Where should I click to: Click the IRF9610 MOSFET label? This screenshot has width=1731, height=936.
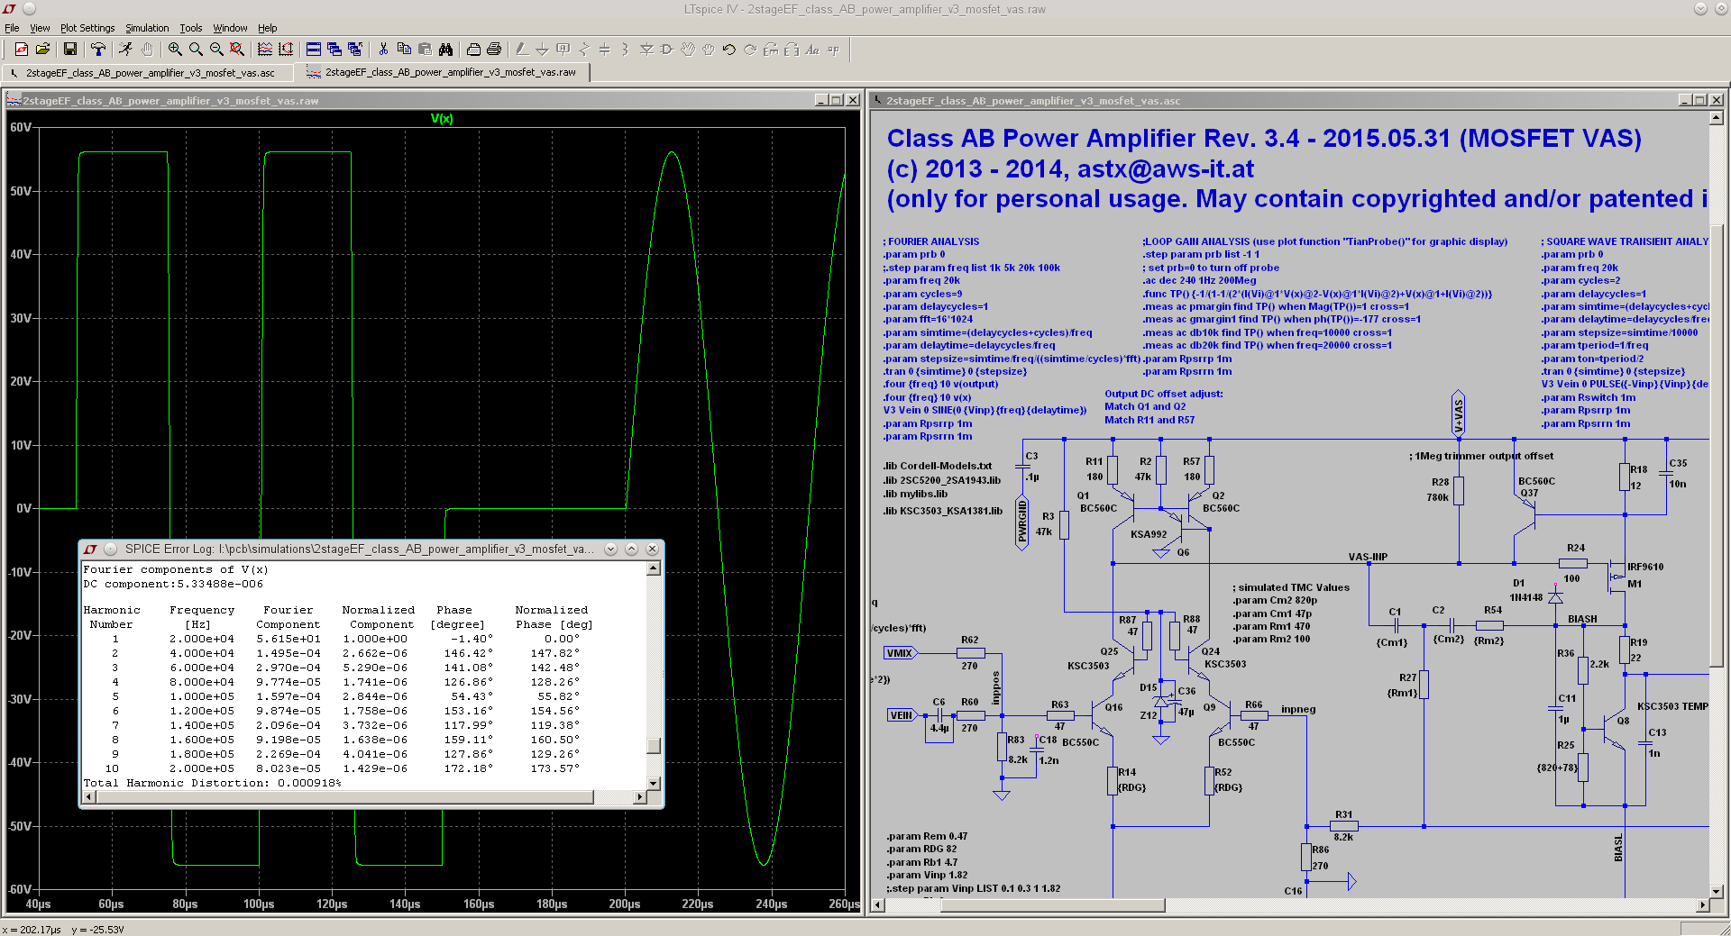[x=1645, y=568]
